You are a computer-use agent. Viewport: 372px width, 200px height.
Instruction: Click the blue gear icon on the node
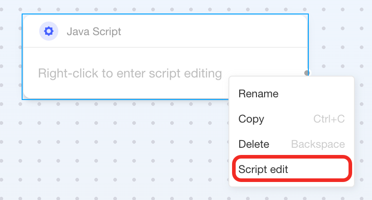tap(49, 32)
